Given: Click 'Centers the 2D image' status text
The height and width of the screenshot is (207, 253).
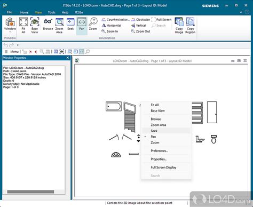Looking at the screenshot, I should pyautogui.click(x=139, y=203).
